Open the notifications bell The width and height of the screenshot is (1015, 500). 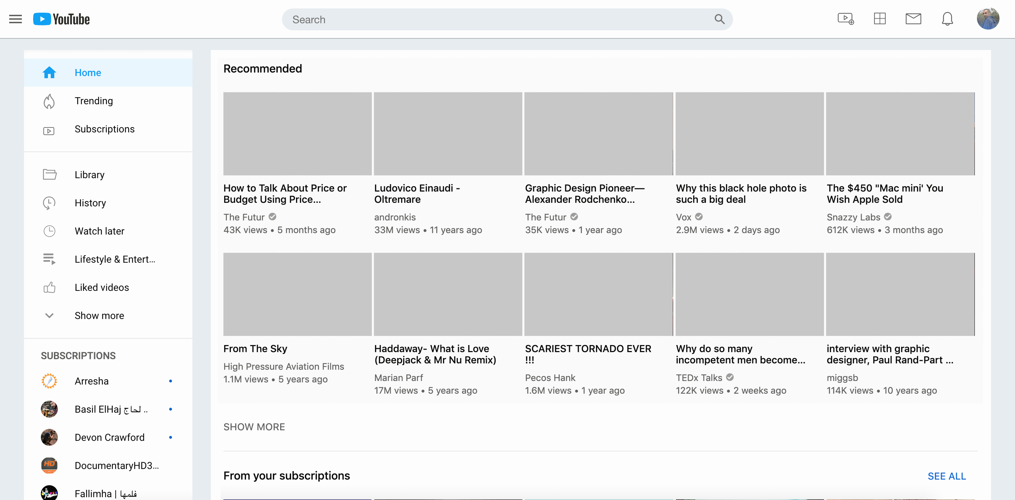point(947,19)
